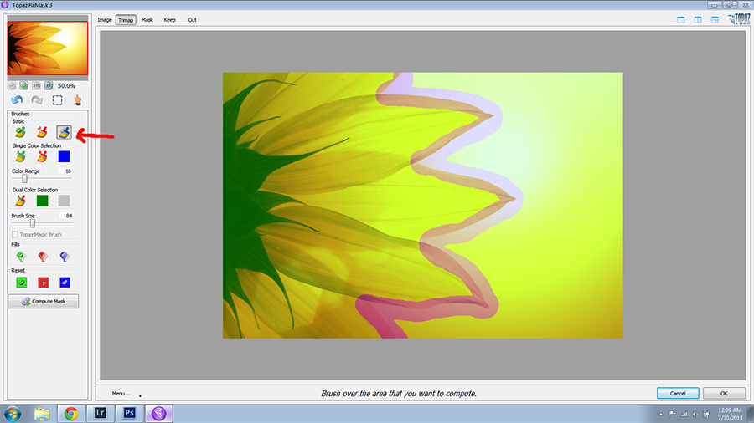Click the Redo arrow icon

pyautogui.click(x=36, y=100)
